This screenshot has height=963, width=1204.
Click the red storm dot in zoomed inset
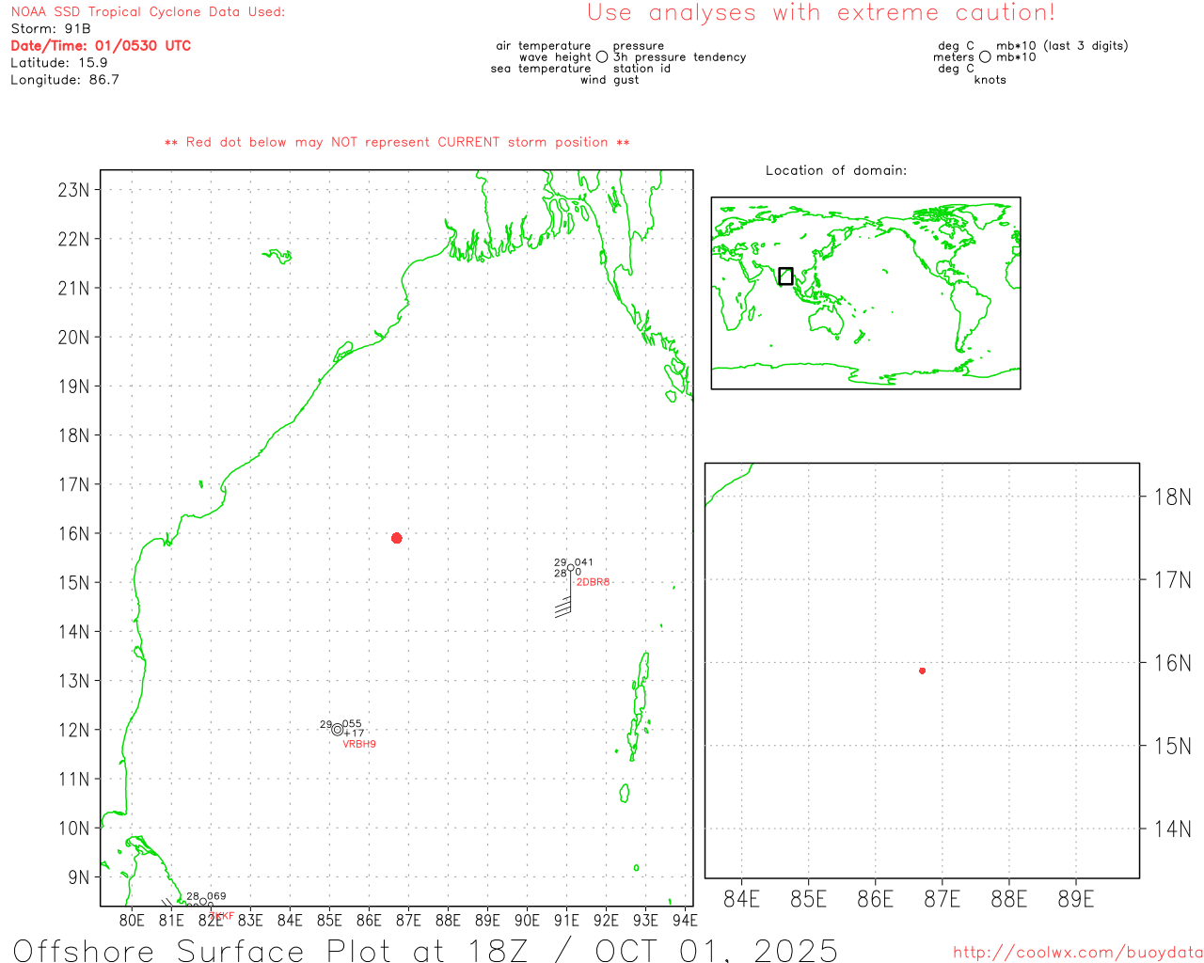pyautogui.click(x=922, y=671)
